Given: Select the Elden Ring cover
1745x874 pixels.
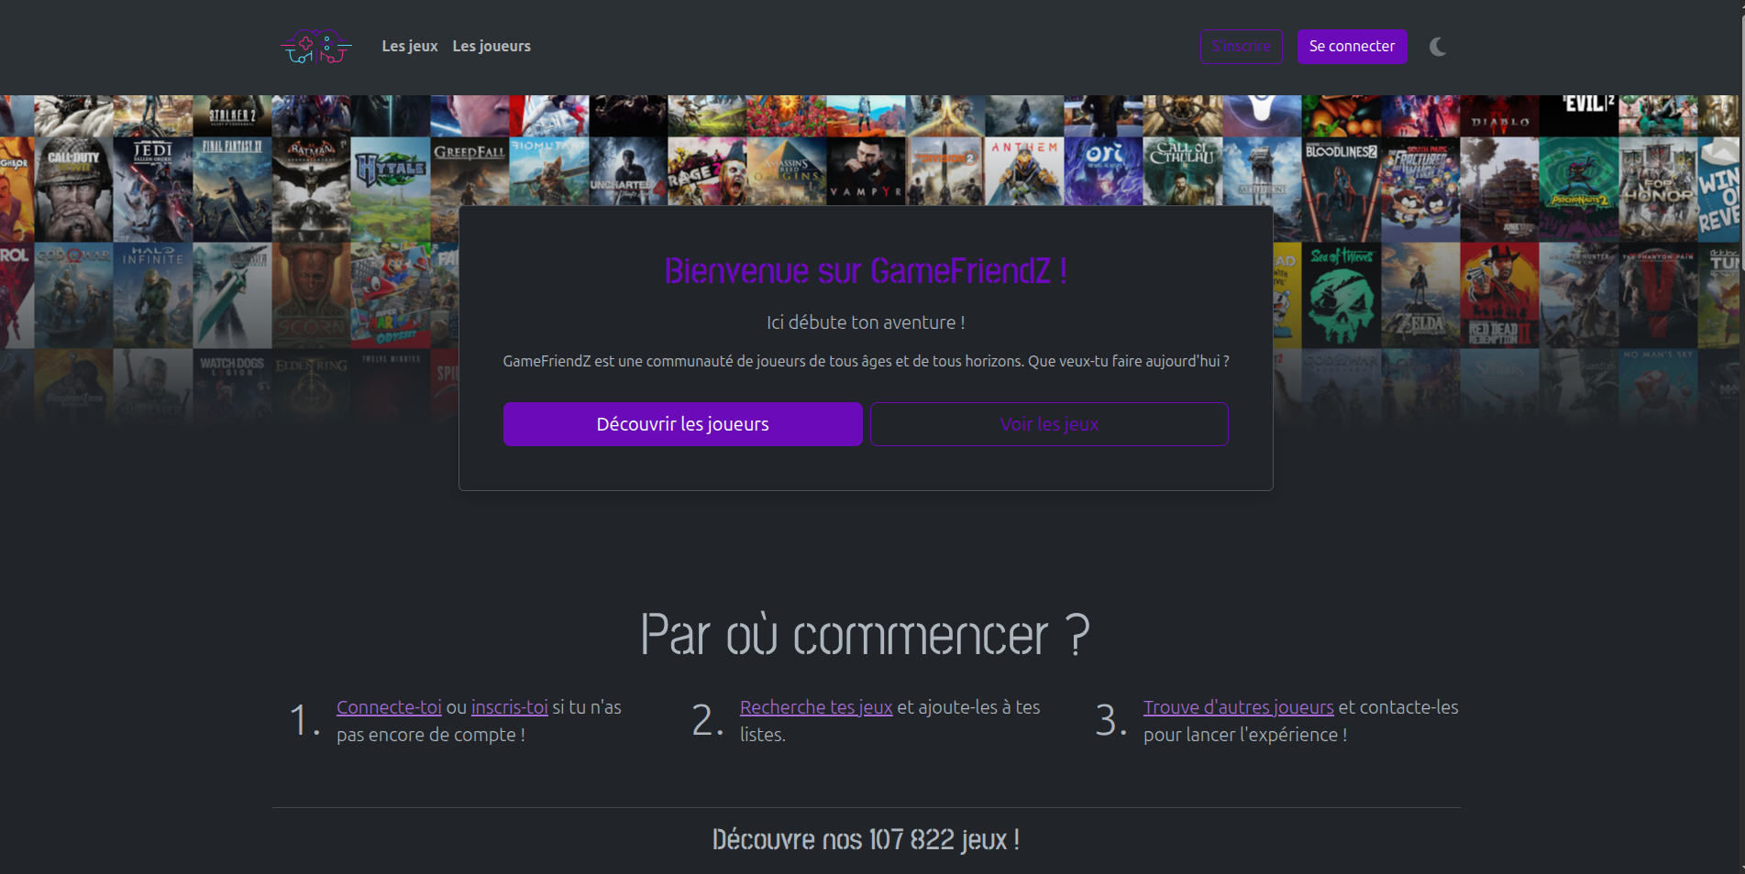Looking at the screenshot, I should point(311,389).
